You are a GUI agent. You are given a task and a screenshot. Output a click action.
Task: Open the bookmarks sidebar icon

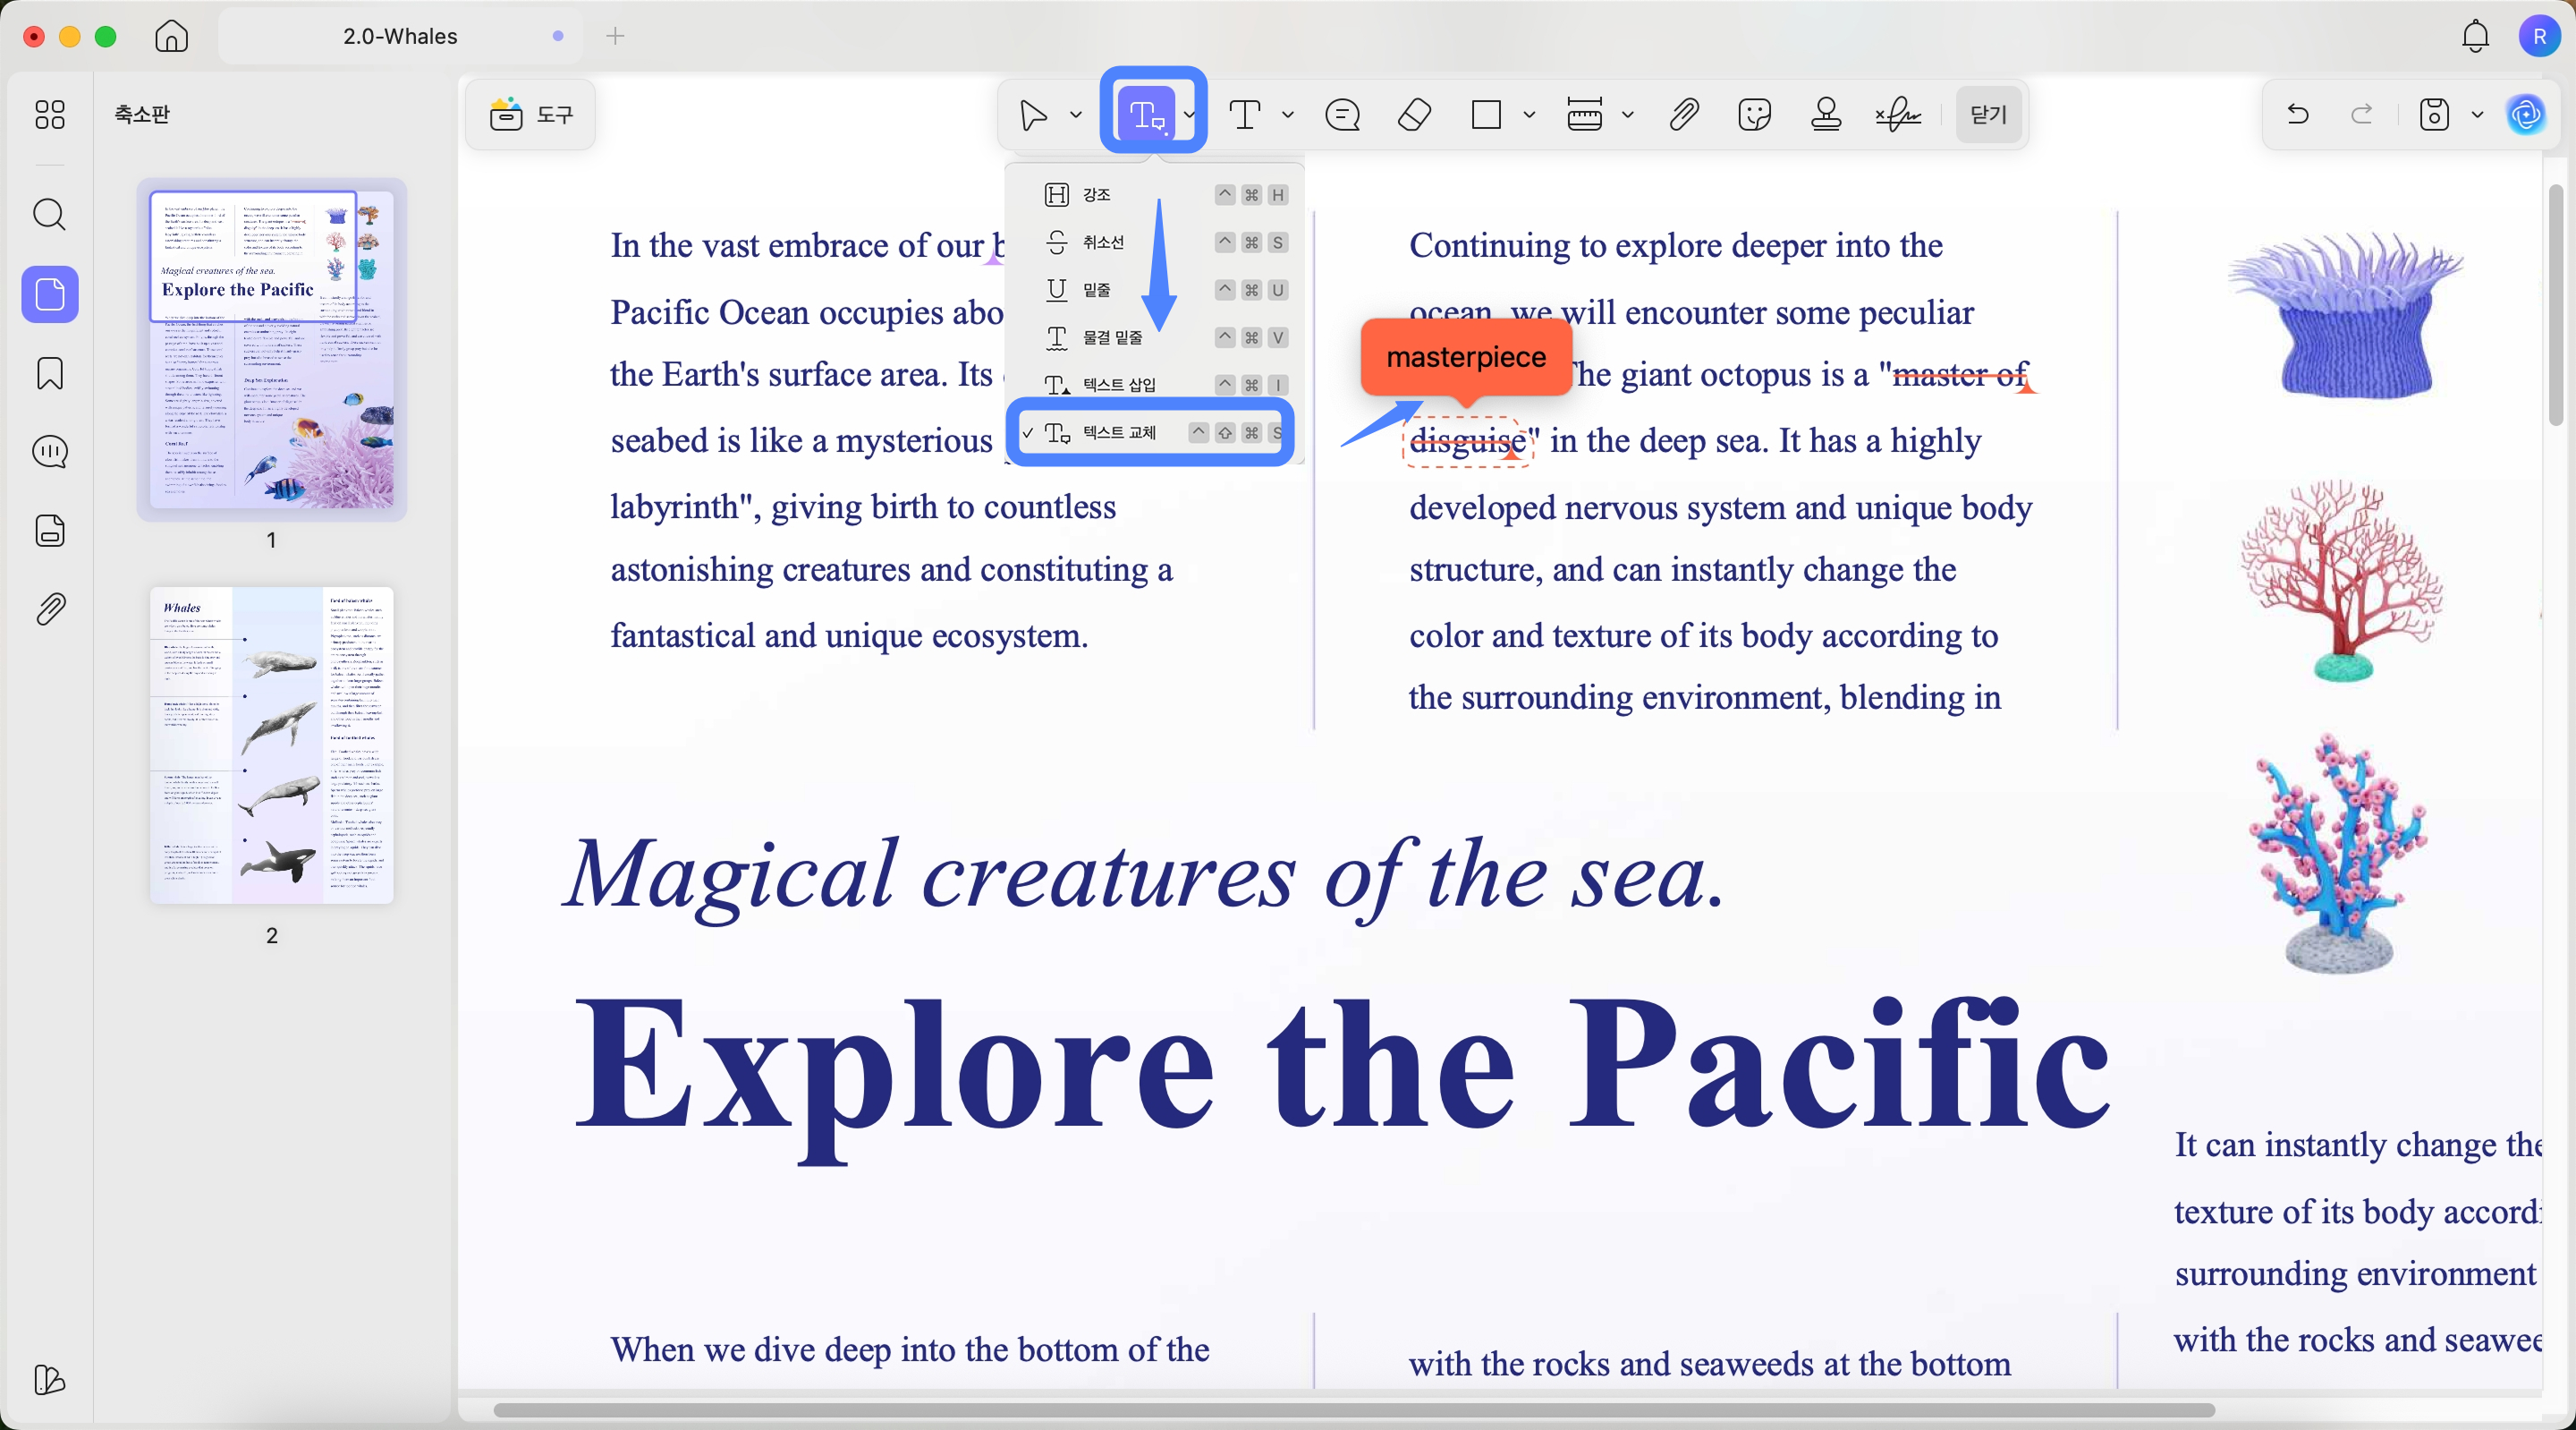[49, 373]
